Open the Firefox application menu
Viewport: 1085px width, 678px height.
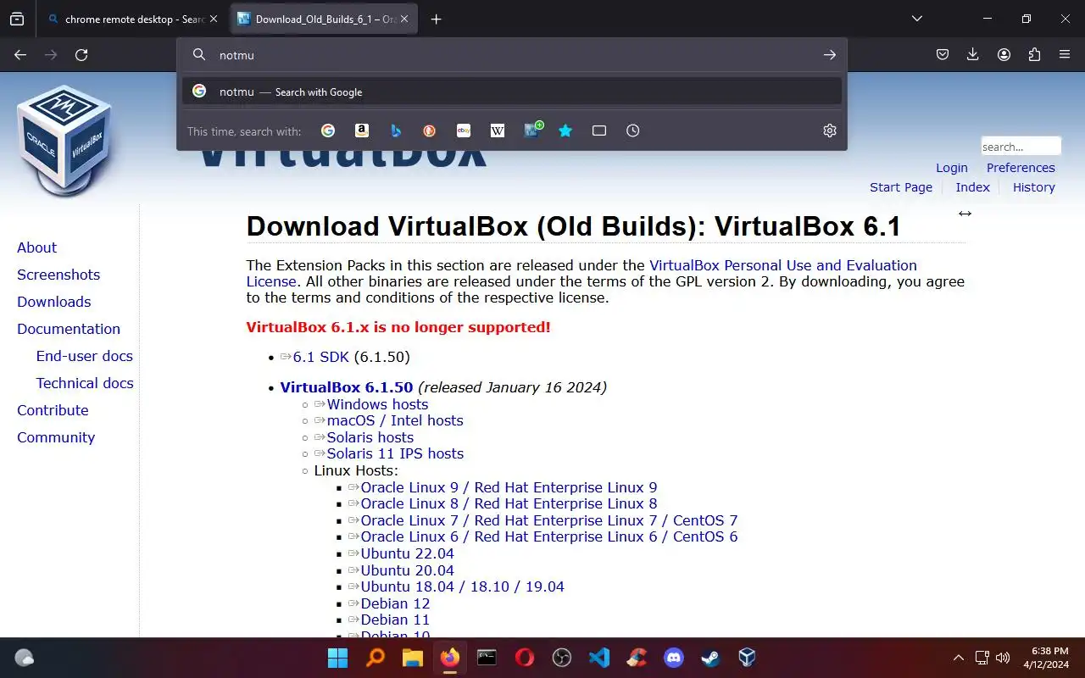coord(1065,54)
